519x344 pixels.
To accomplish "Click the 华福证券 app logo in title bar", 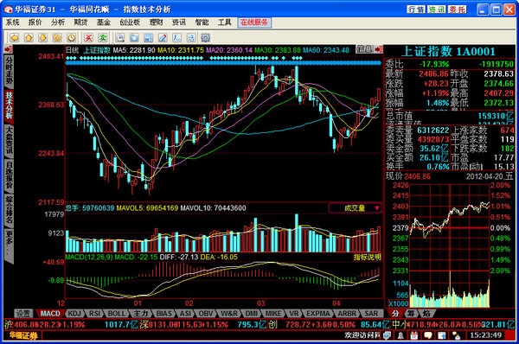I will [8, 10].
